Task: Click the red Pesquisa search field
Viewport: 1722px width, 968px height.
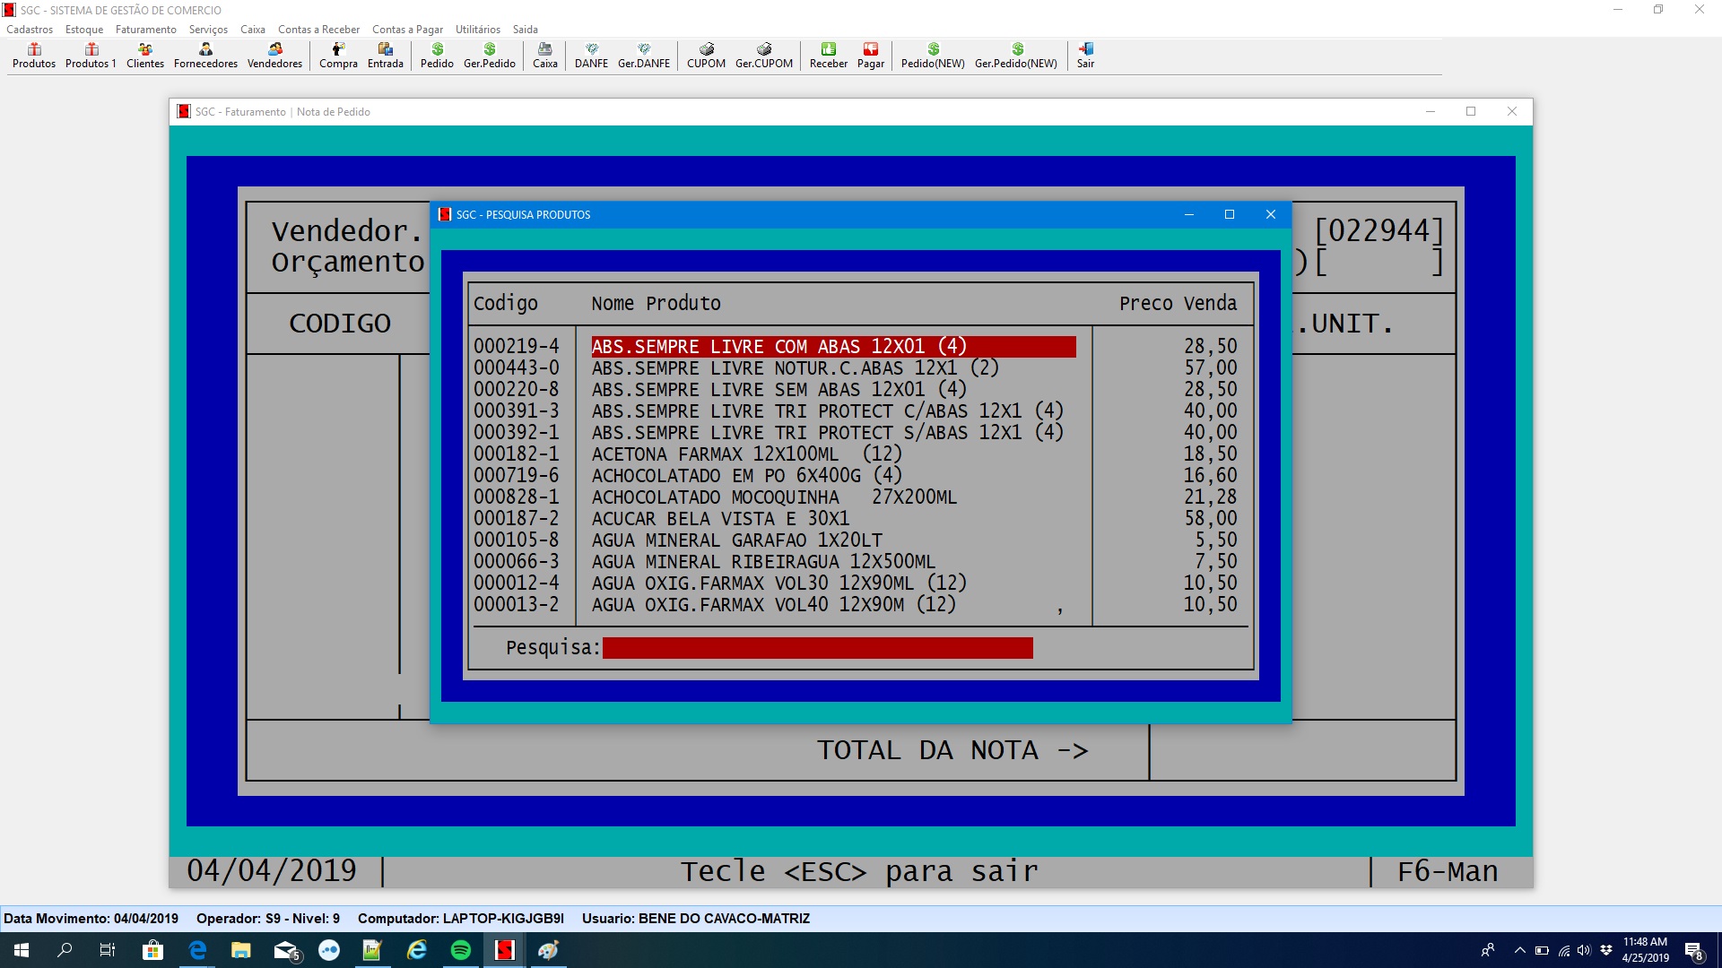Action: [x=817, y=648]
